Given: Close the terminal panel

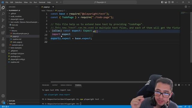Looking at the screenshot, I should pos(189,85).
